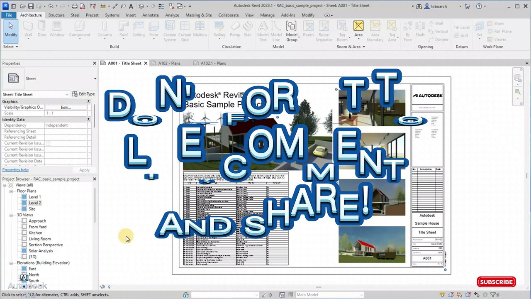The width and height of the screenshot is (531, 299).
Task: Click the red SUBSCRIBE button
Action: (x=496, y=282)
